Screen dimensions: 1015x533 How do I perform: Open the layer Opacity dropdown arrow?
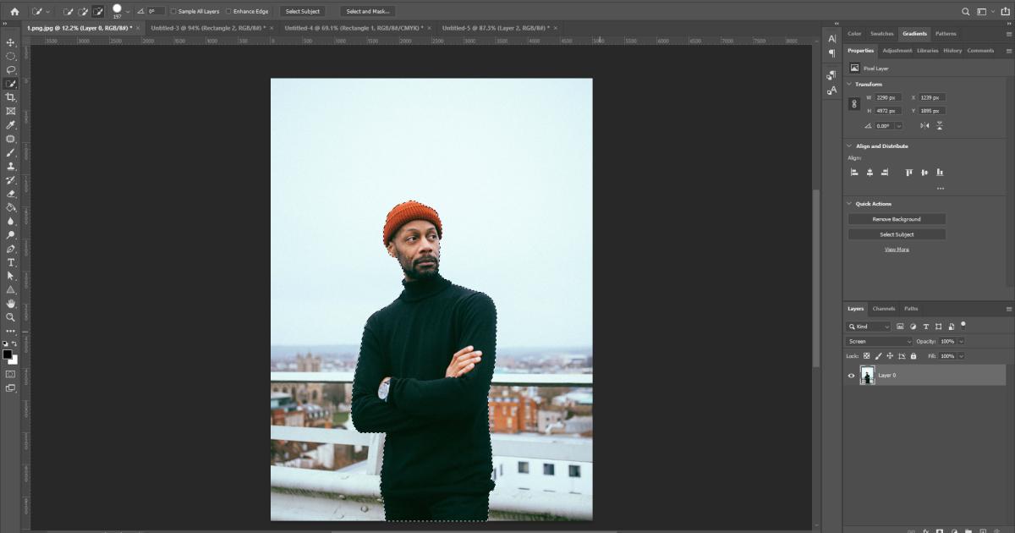pos(959,341)
